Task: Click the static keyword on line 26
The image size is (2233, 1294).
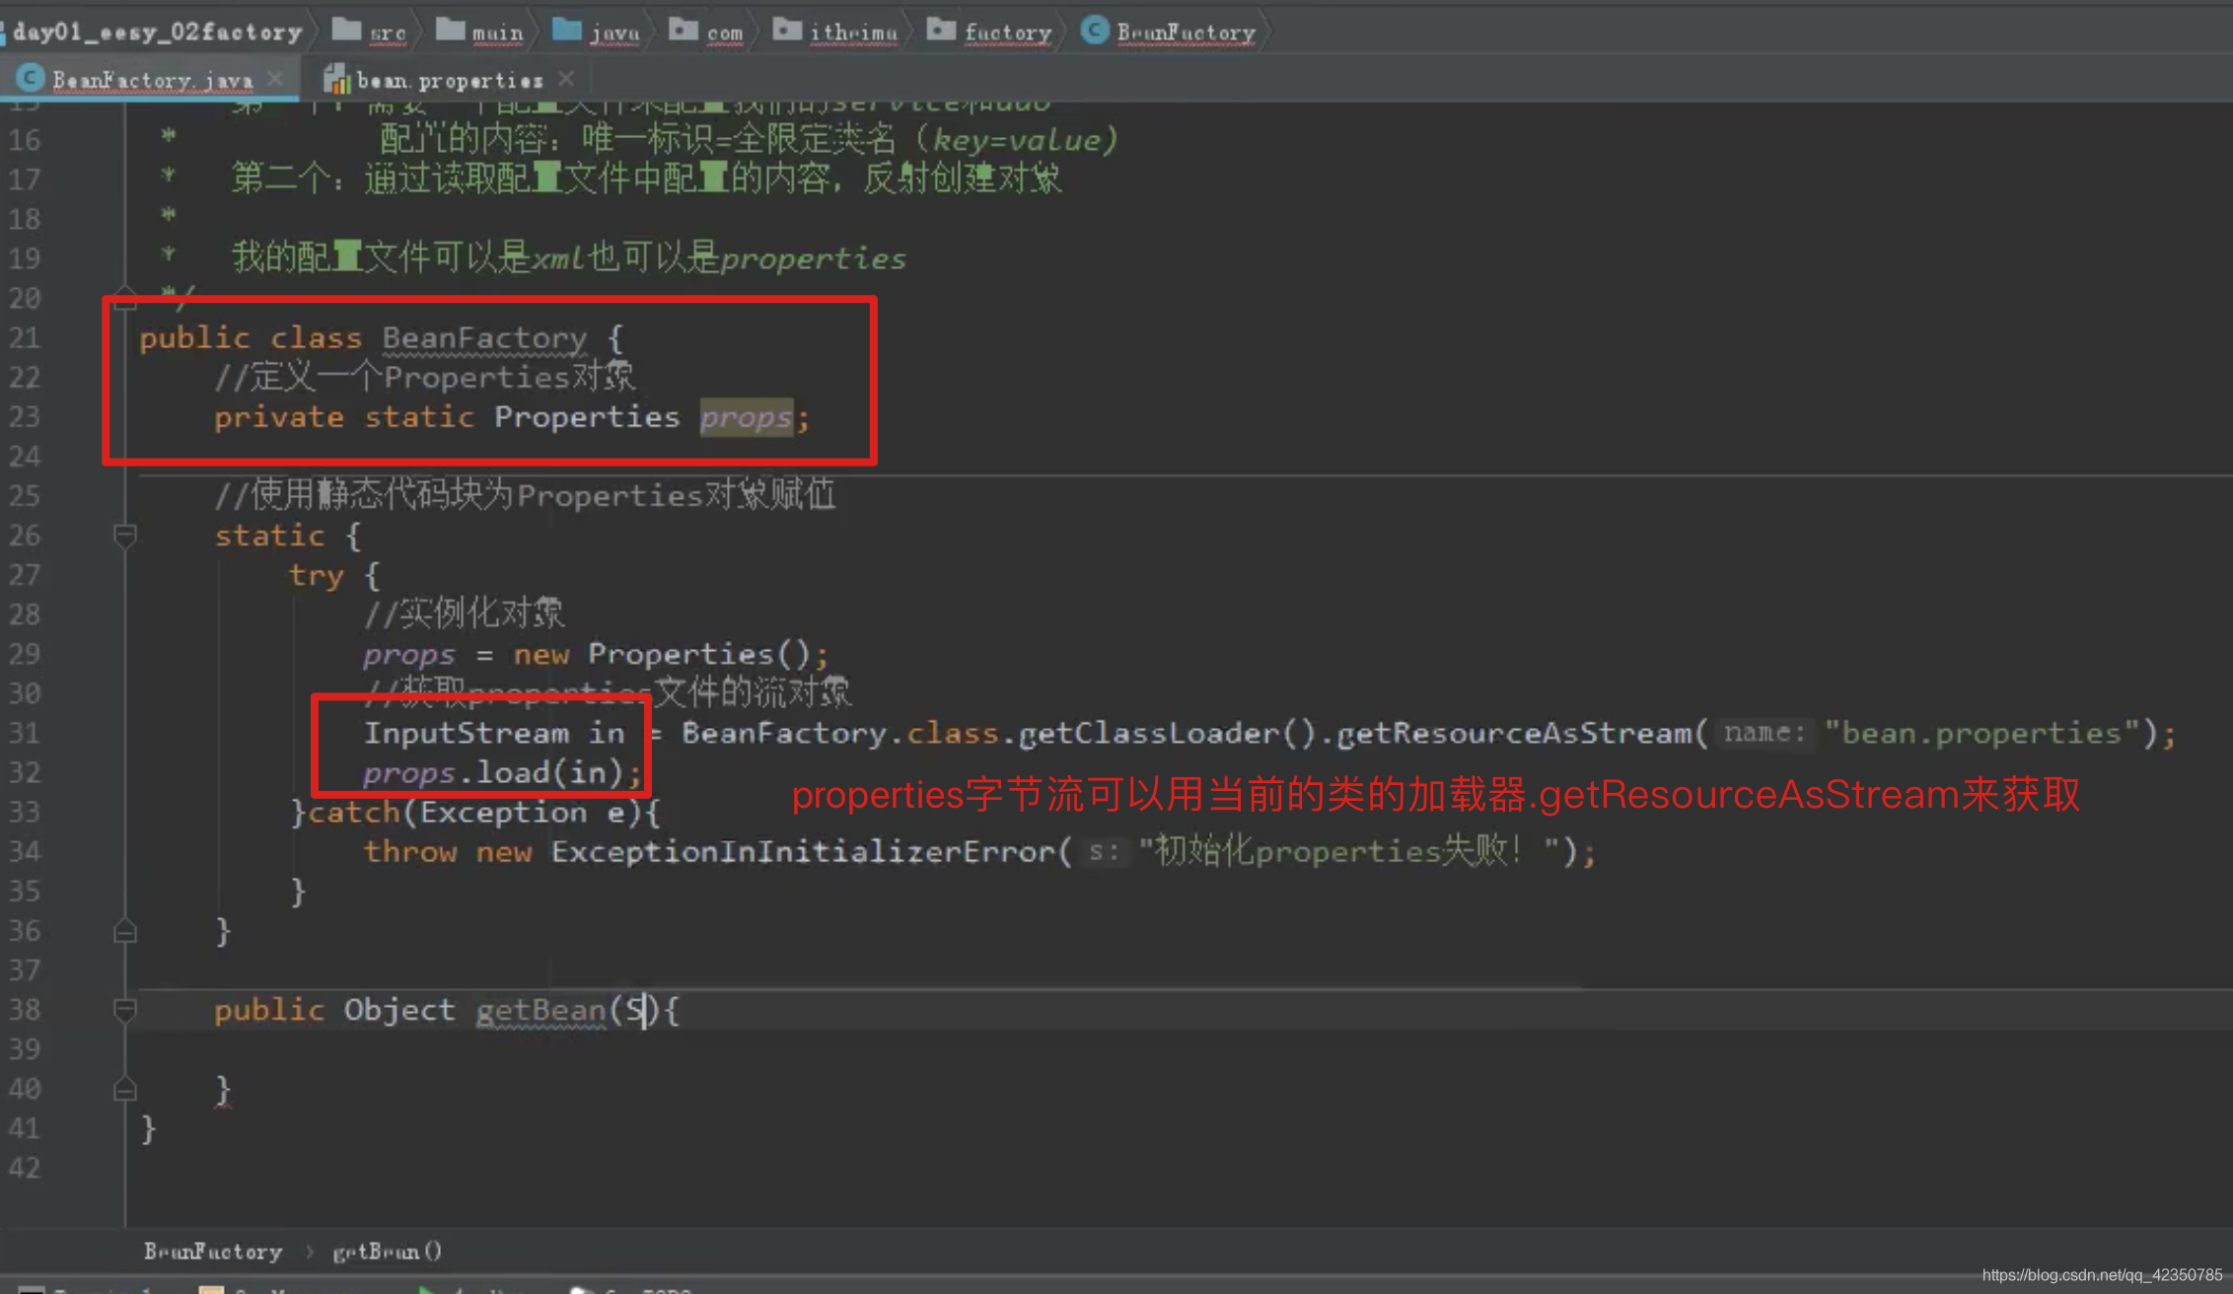Action: click(x=269, y=536)
